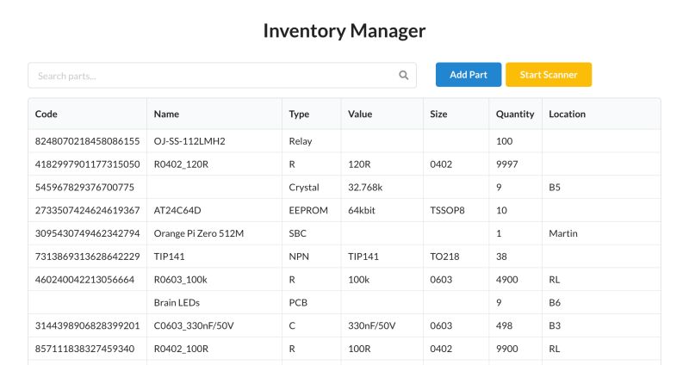This screenshot has height=365, width=689.
Task: Click location Martin
Action: coord(563,233)
